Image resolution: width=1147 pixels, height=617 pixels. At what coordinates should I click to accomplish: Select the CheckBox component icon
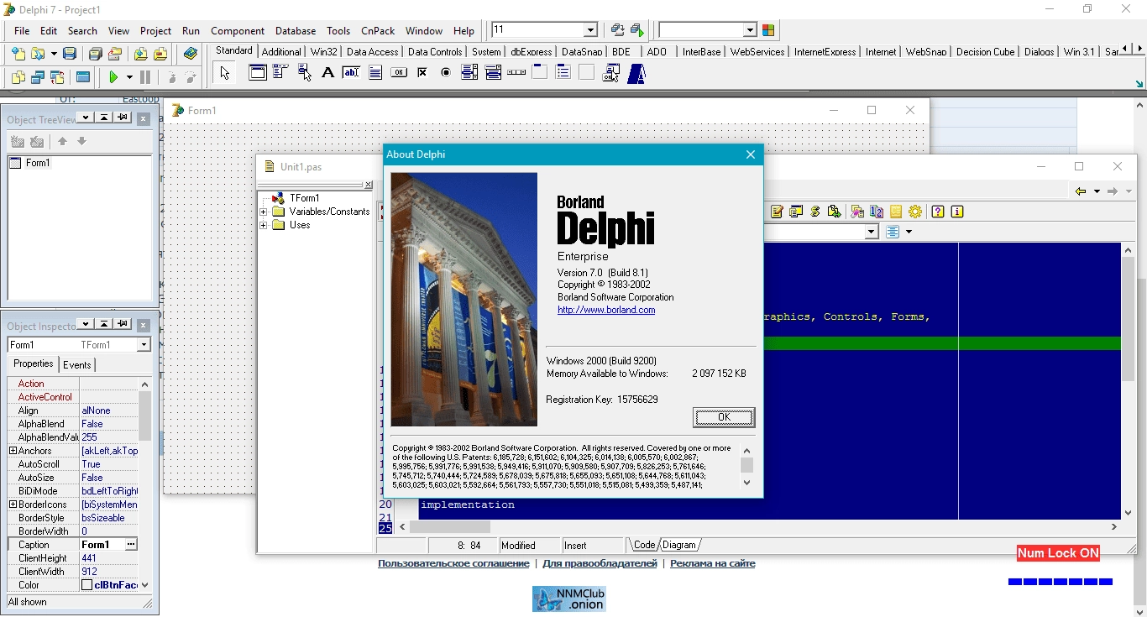click(422, 73)
